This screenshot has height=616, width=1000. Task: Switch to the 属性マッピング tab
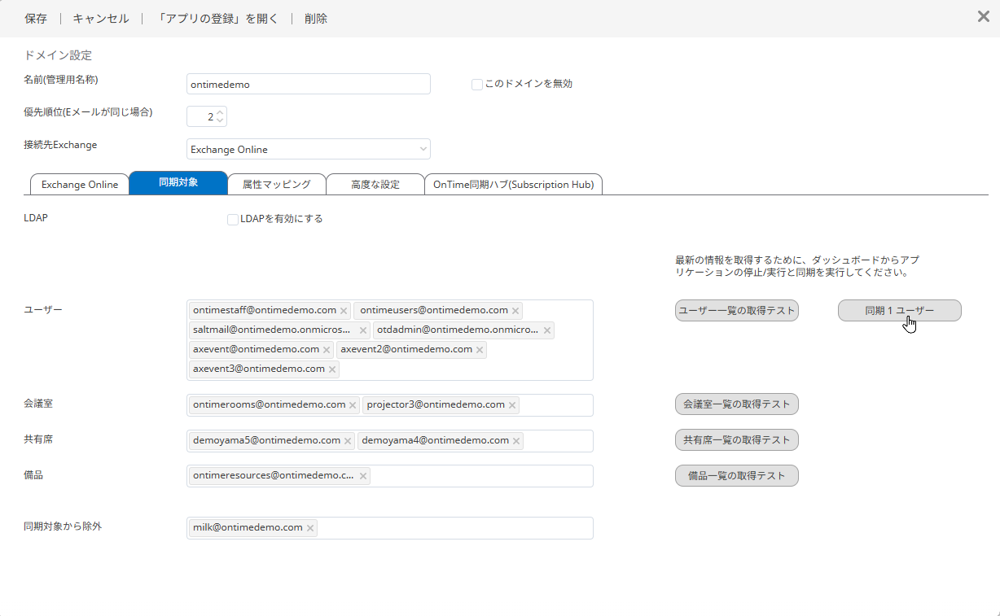coord(276,184)
